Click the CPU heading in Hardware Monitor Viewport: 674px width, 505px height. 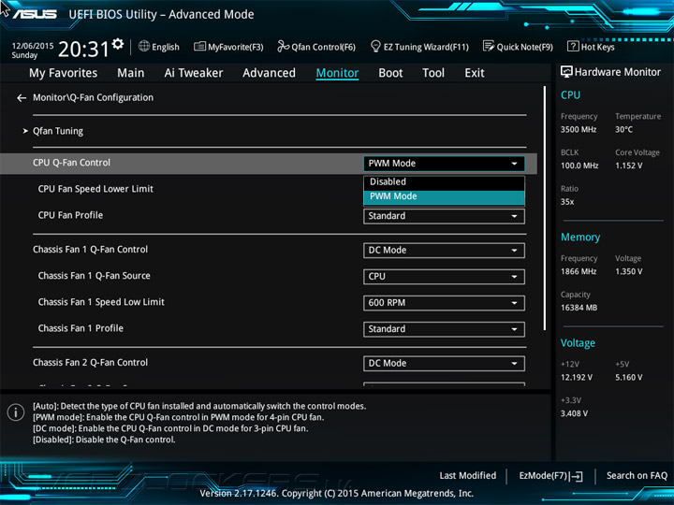(x=570, y=95)
